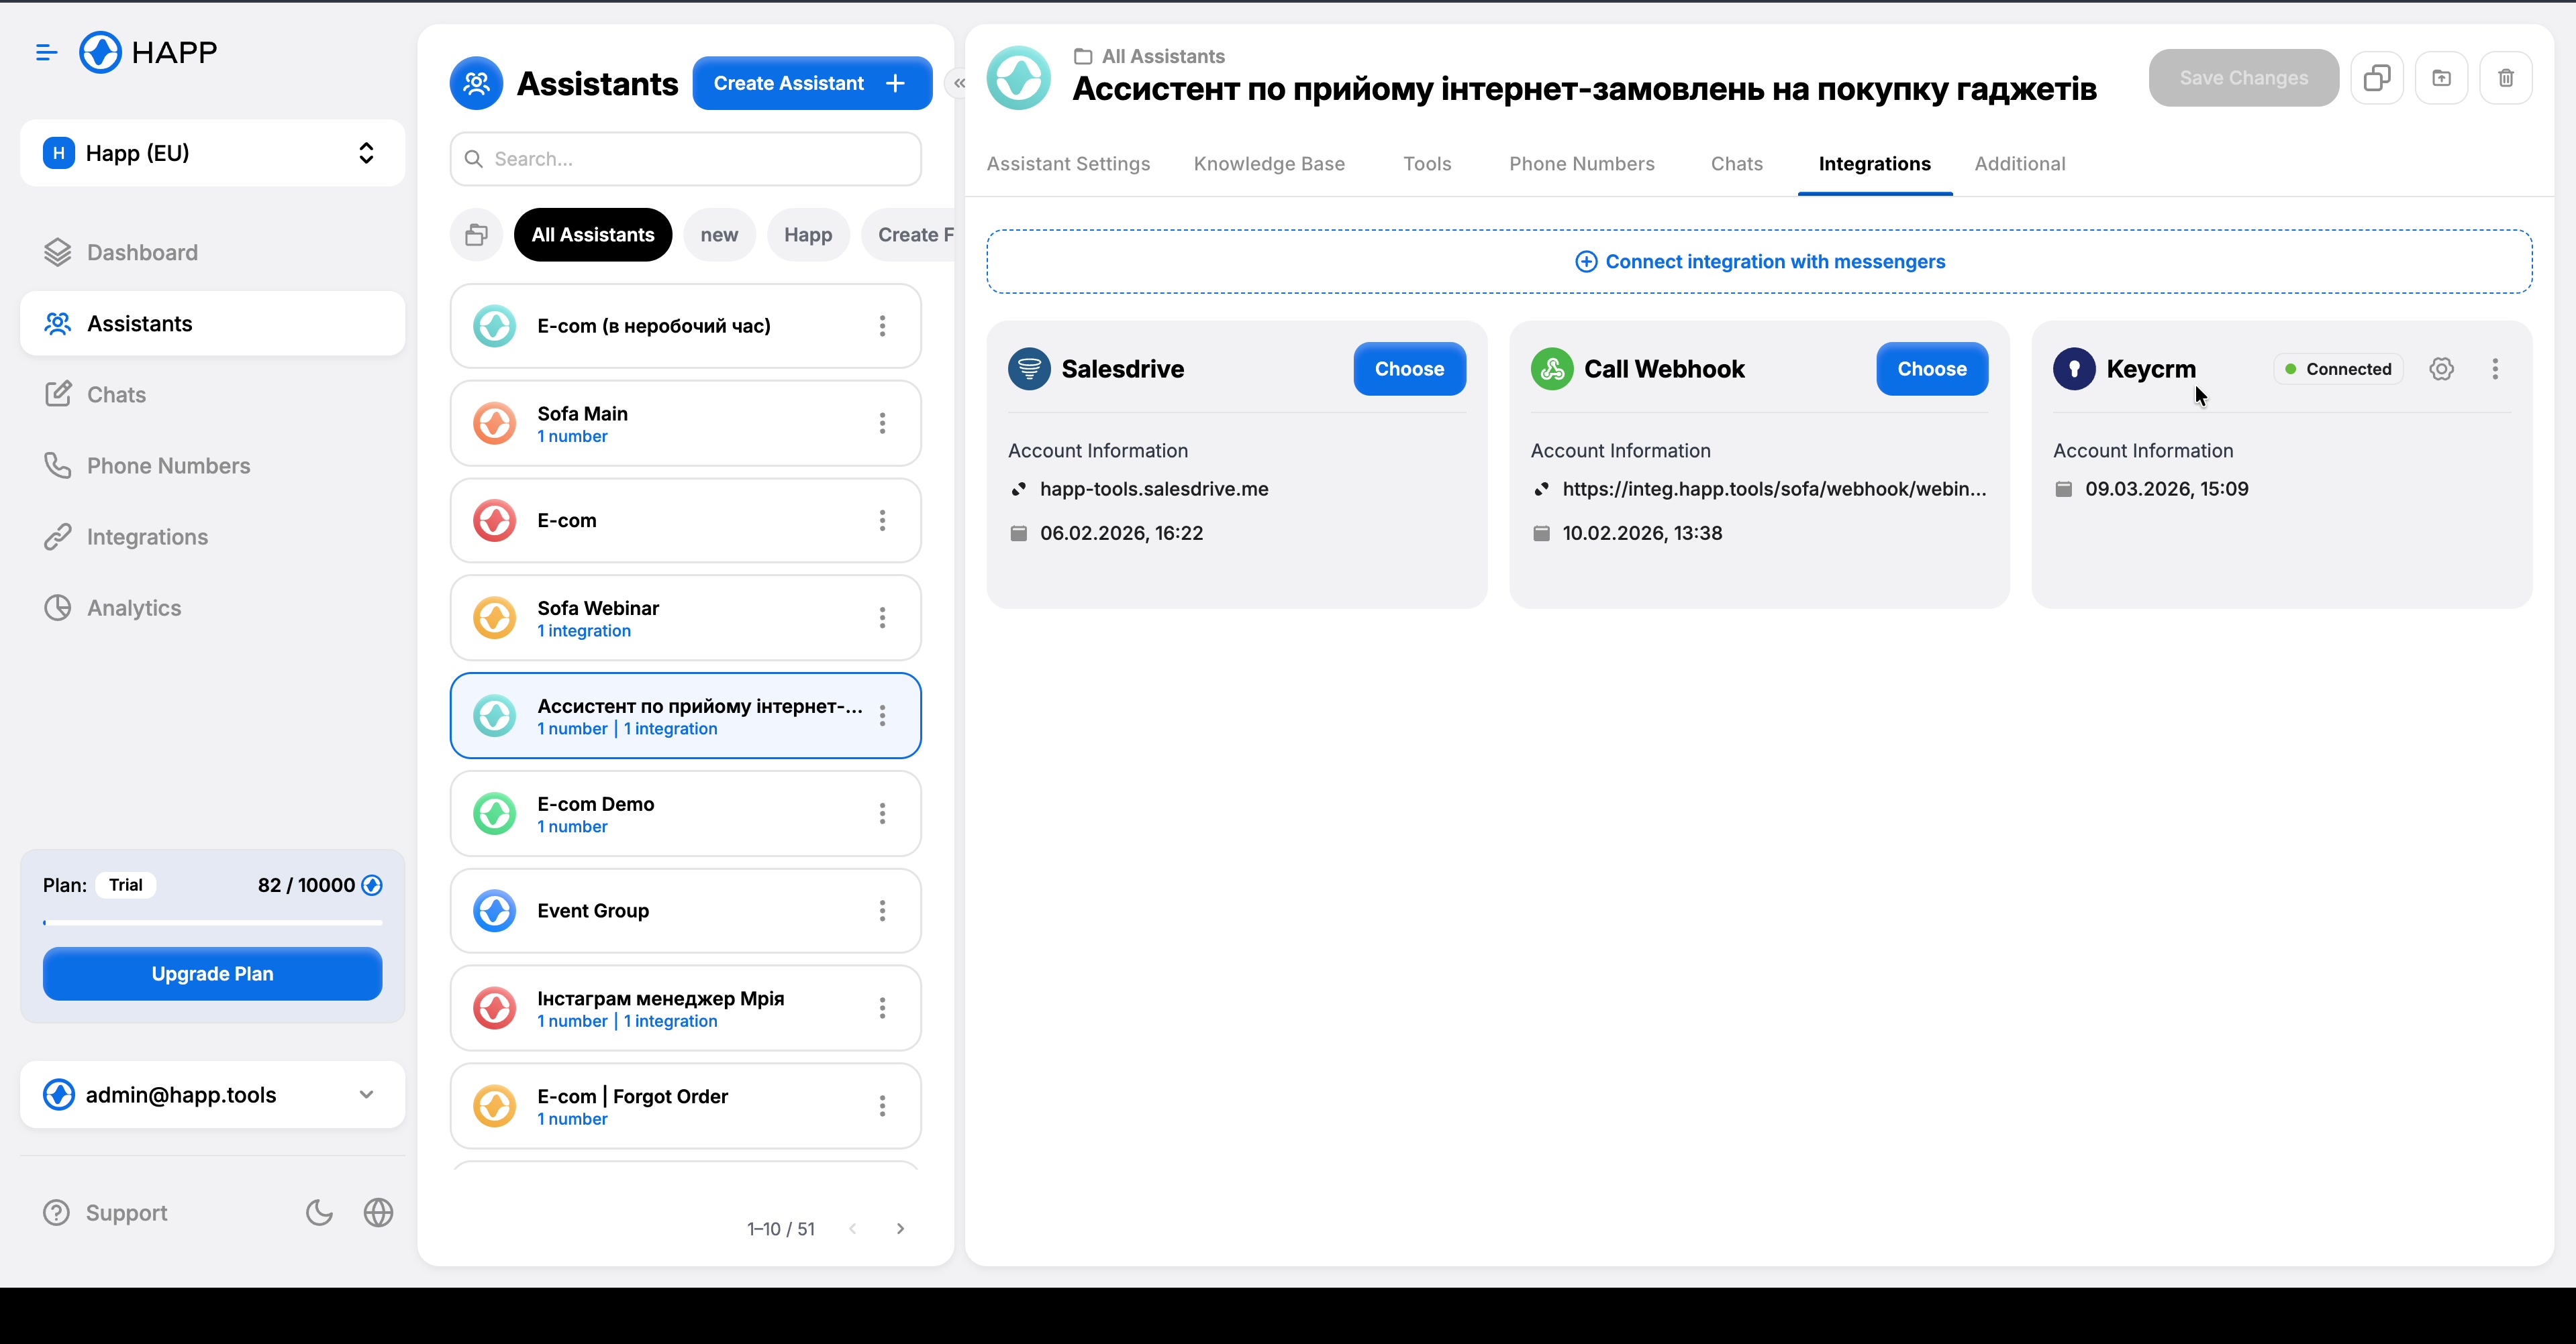Open Keycrm integration settings gear

coord(2442,369)
